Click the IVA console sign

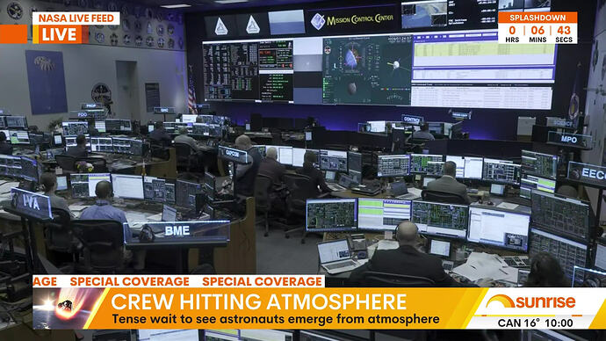(x=32, y=203)
